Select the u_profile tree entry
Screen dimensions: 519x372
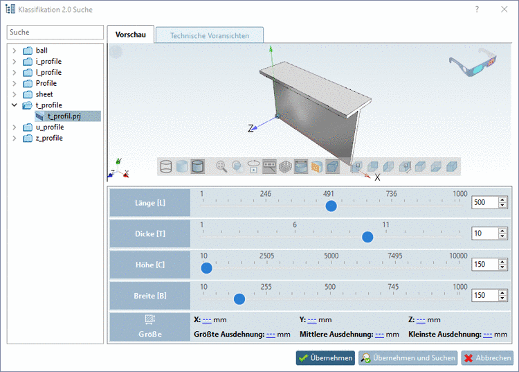(x=50, y=127)
